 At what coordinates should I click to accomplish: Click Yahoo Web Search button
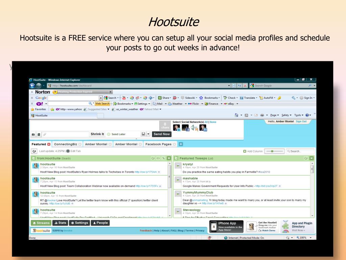click(x=102, y=104)
